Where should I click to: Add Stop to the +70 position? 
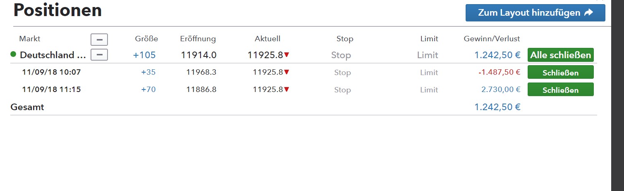pyautogui.click(x=342, y=90)
